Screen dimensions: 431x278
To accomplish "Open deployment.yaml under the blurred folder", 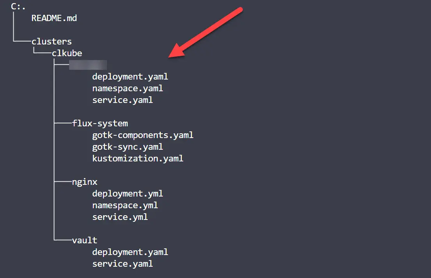I will click(x=130, y=76).
